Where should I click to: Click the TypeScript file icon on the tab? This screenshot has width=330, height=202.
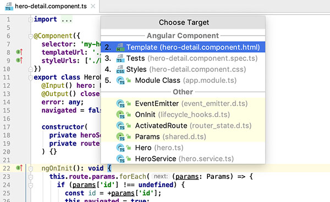click(x=8, y=7)
